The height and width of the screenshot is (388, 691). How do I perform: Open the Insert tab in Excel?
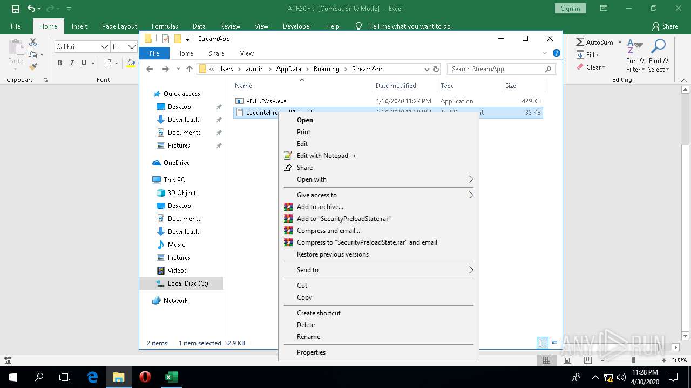point(79,26)
